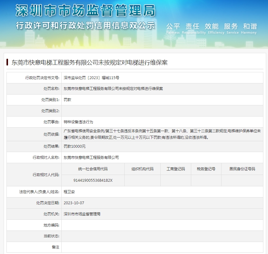Click the 和谐 Harmony slogan

tap(249, 29)
